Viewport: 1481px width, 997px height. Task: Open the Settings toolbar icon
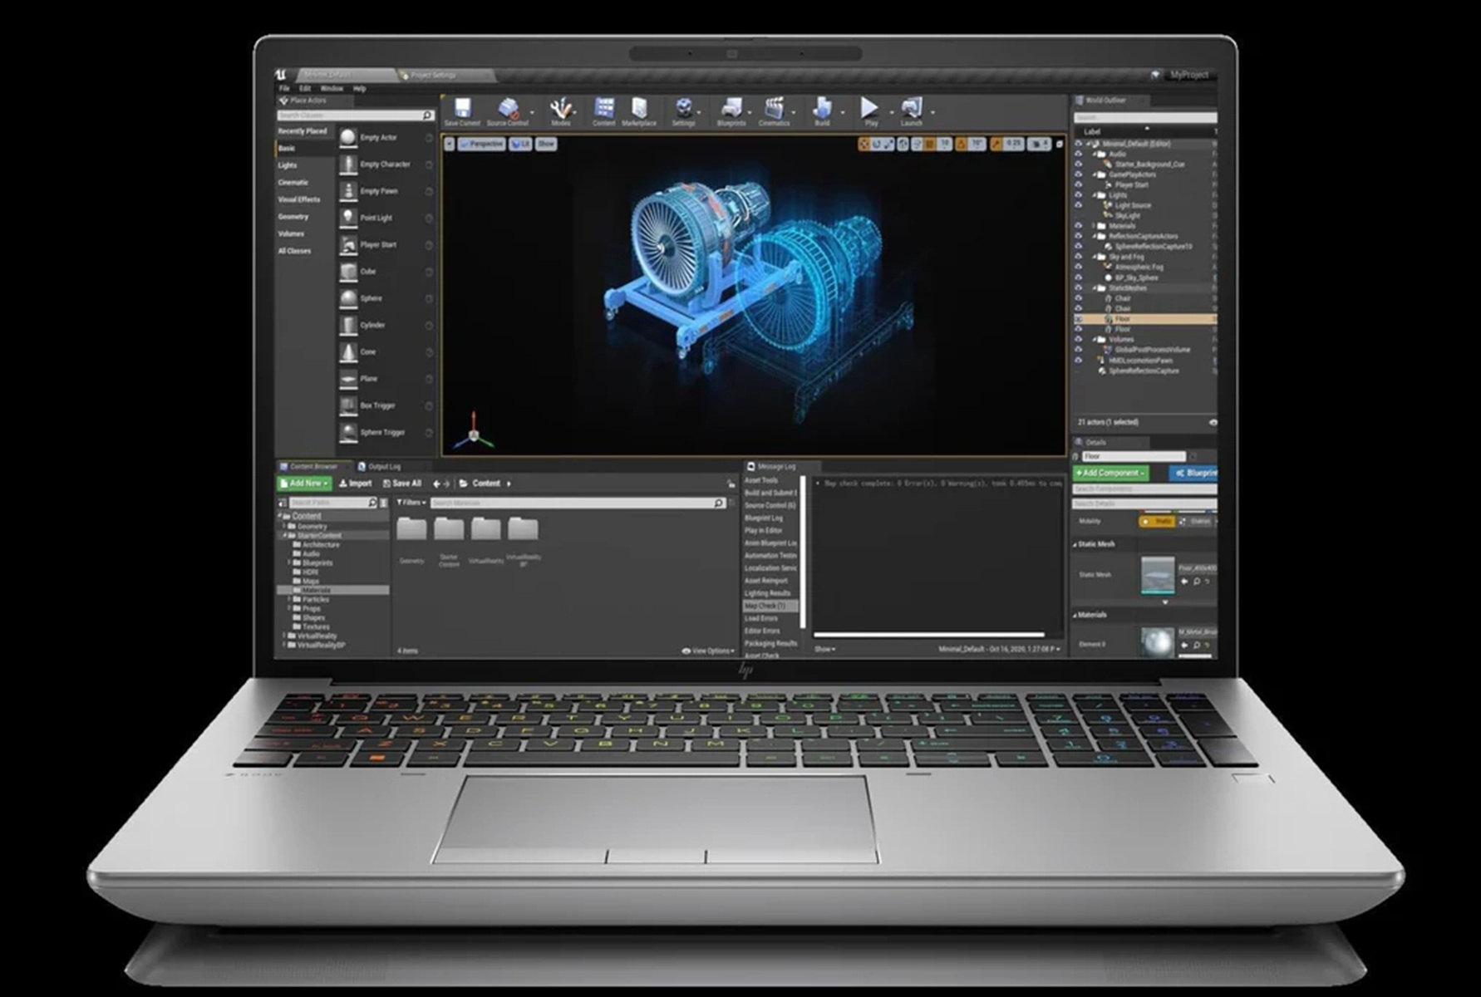pyautogui.click(x=683, y=108)
